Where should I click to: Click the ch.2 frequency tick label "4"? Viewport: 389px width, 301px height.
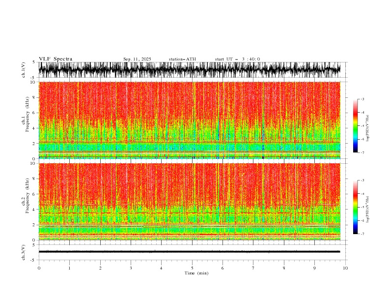tap(34, 210)
